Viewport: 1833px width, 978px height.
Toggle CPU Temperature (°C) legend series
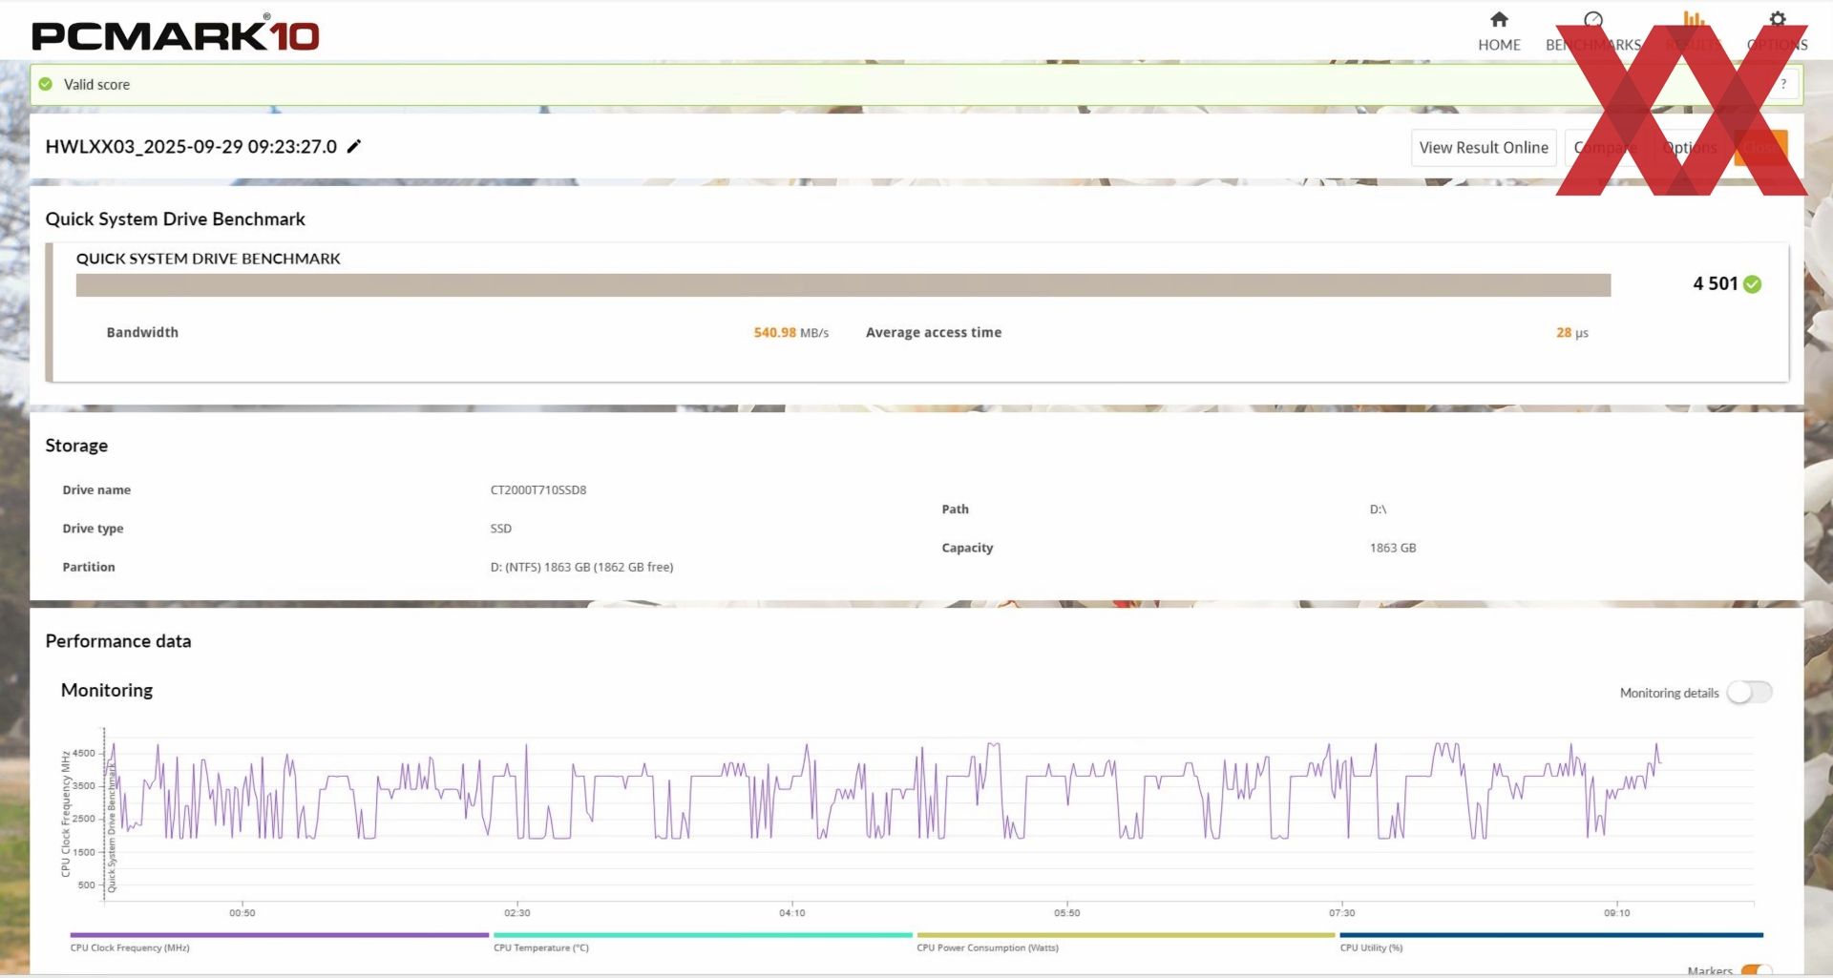pos(703,941)
